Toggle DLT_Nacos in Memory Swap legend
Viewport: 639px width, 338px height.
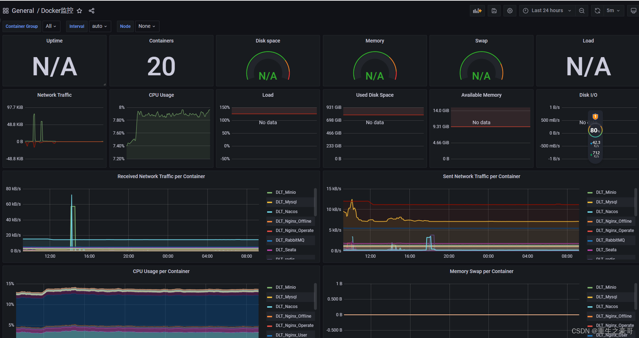(x=607, y=307)
